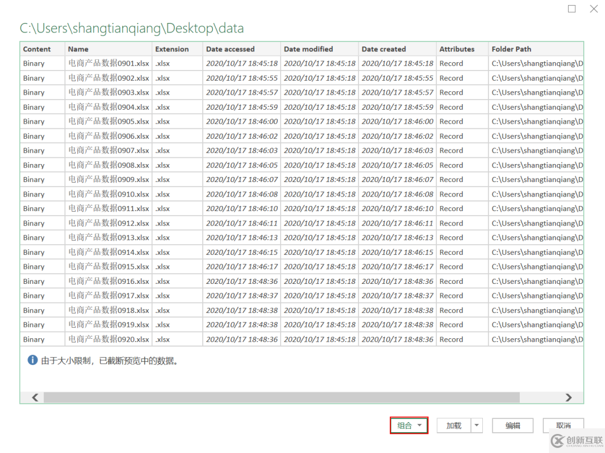The height and width of the screenshot is (453, 605).
Task: Open the 组合 combine dropdown button
Action: 409,425
